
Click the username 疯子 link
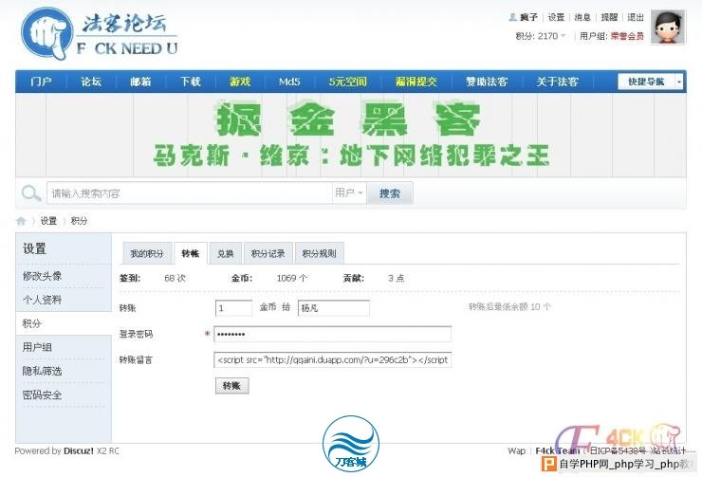click(x=528, y=17)
